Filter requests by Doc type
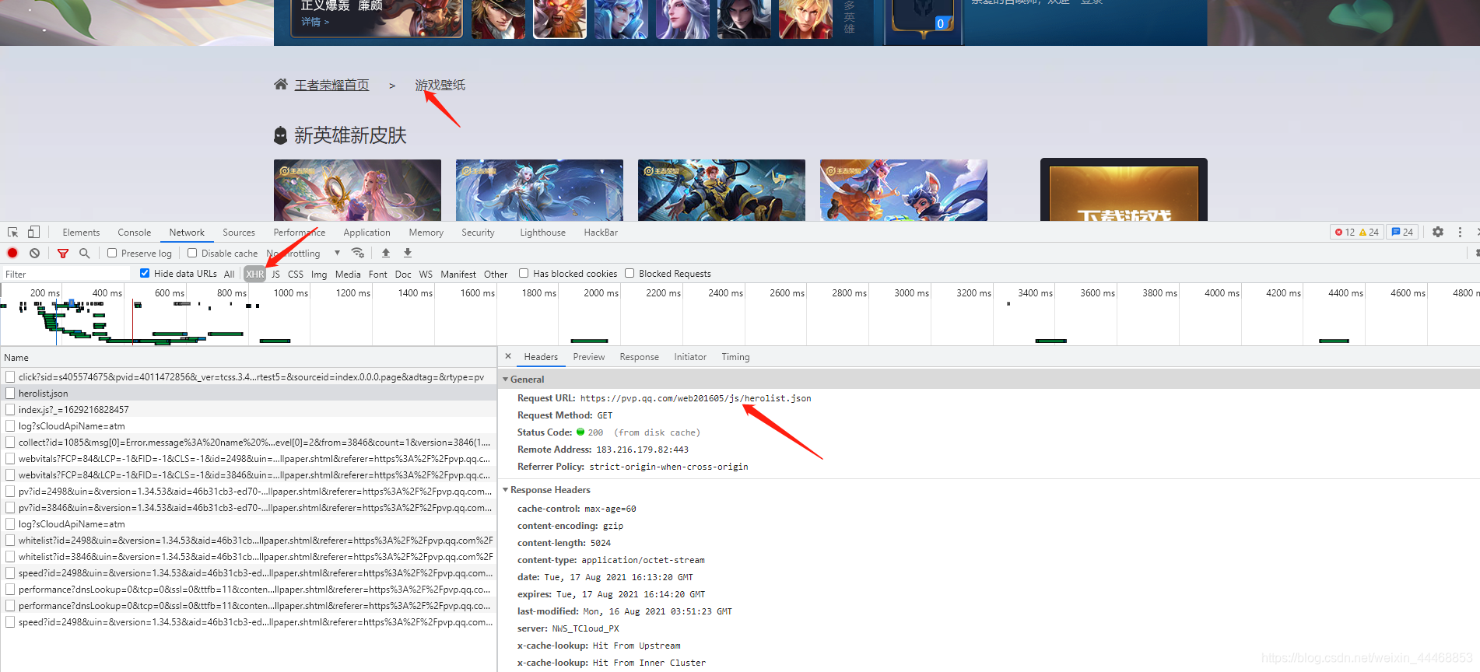 (403, 274)
